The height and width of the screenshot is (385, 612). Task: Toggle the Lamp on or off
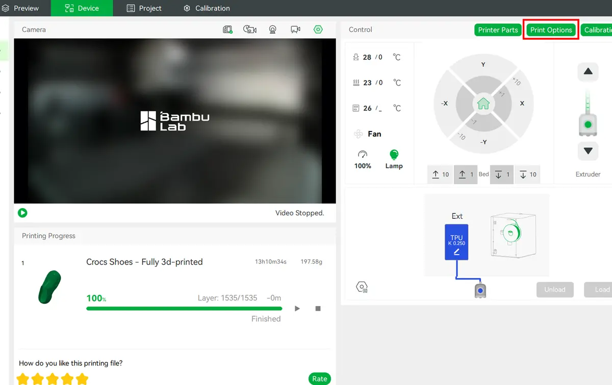click(394, 159)
